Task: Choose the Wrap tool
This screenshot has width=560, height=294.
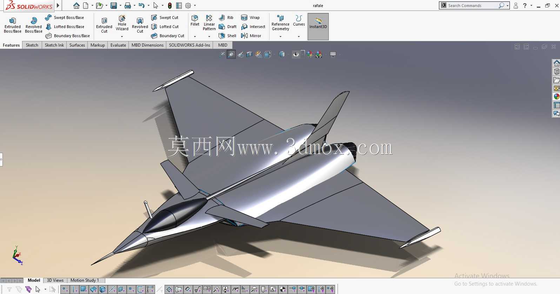Action: pyautogui.click(x=250, y=18)
